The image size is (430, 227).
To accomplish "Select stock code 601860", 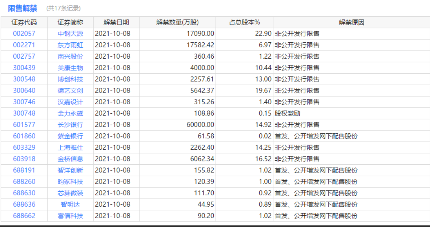I will tap(24, 136).
